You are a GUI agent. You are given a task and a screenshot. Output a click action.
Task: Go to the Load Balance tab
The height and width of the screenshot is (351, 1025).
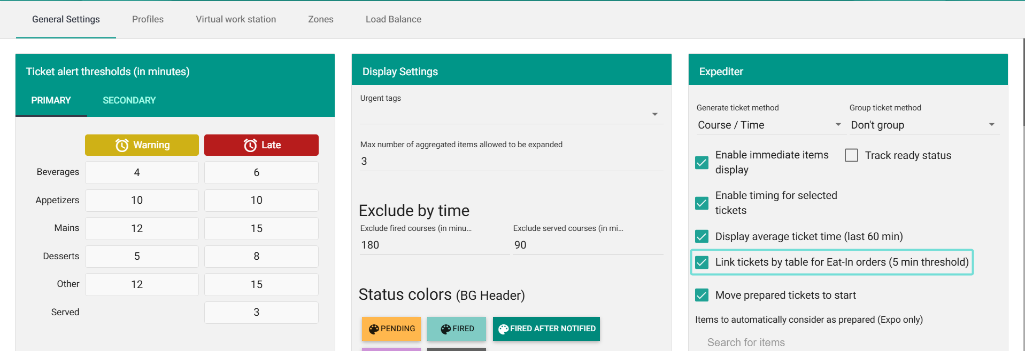[x=393, y=19]
